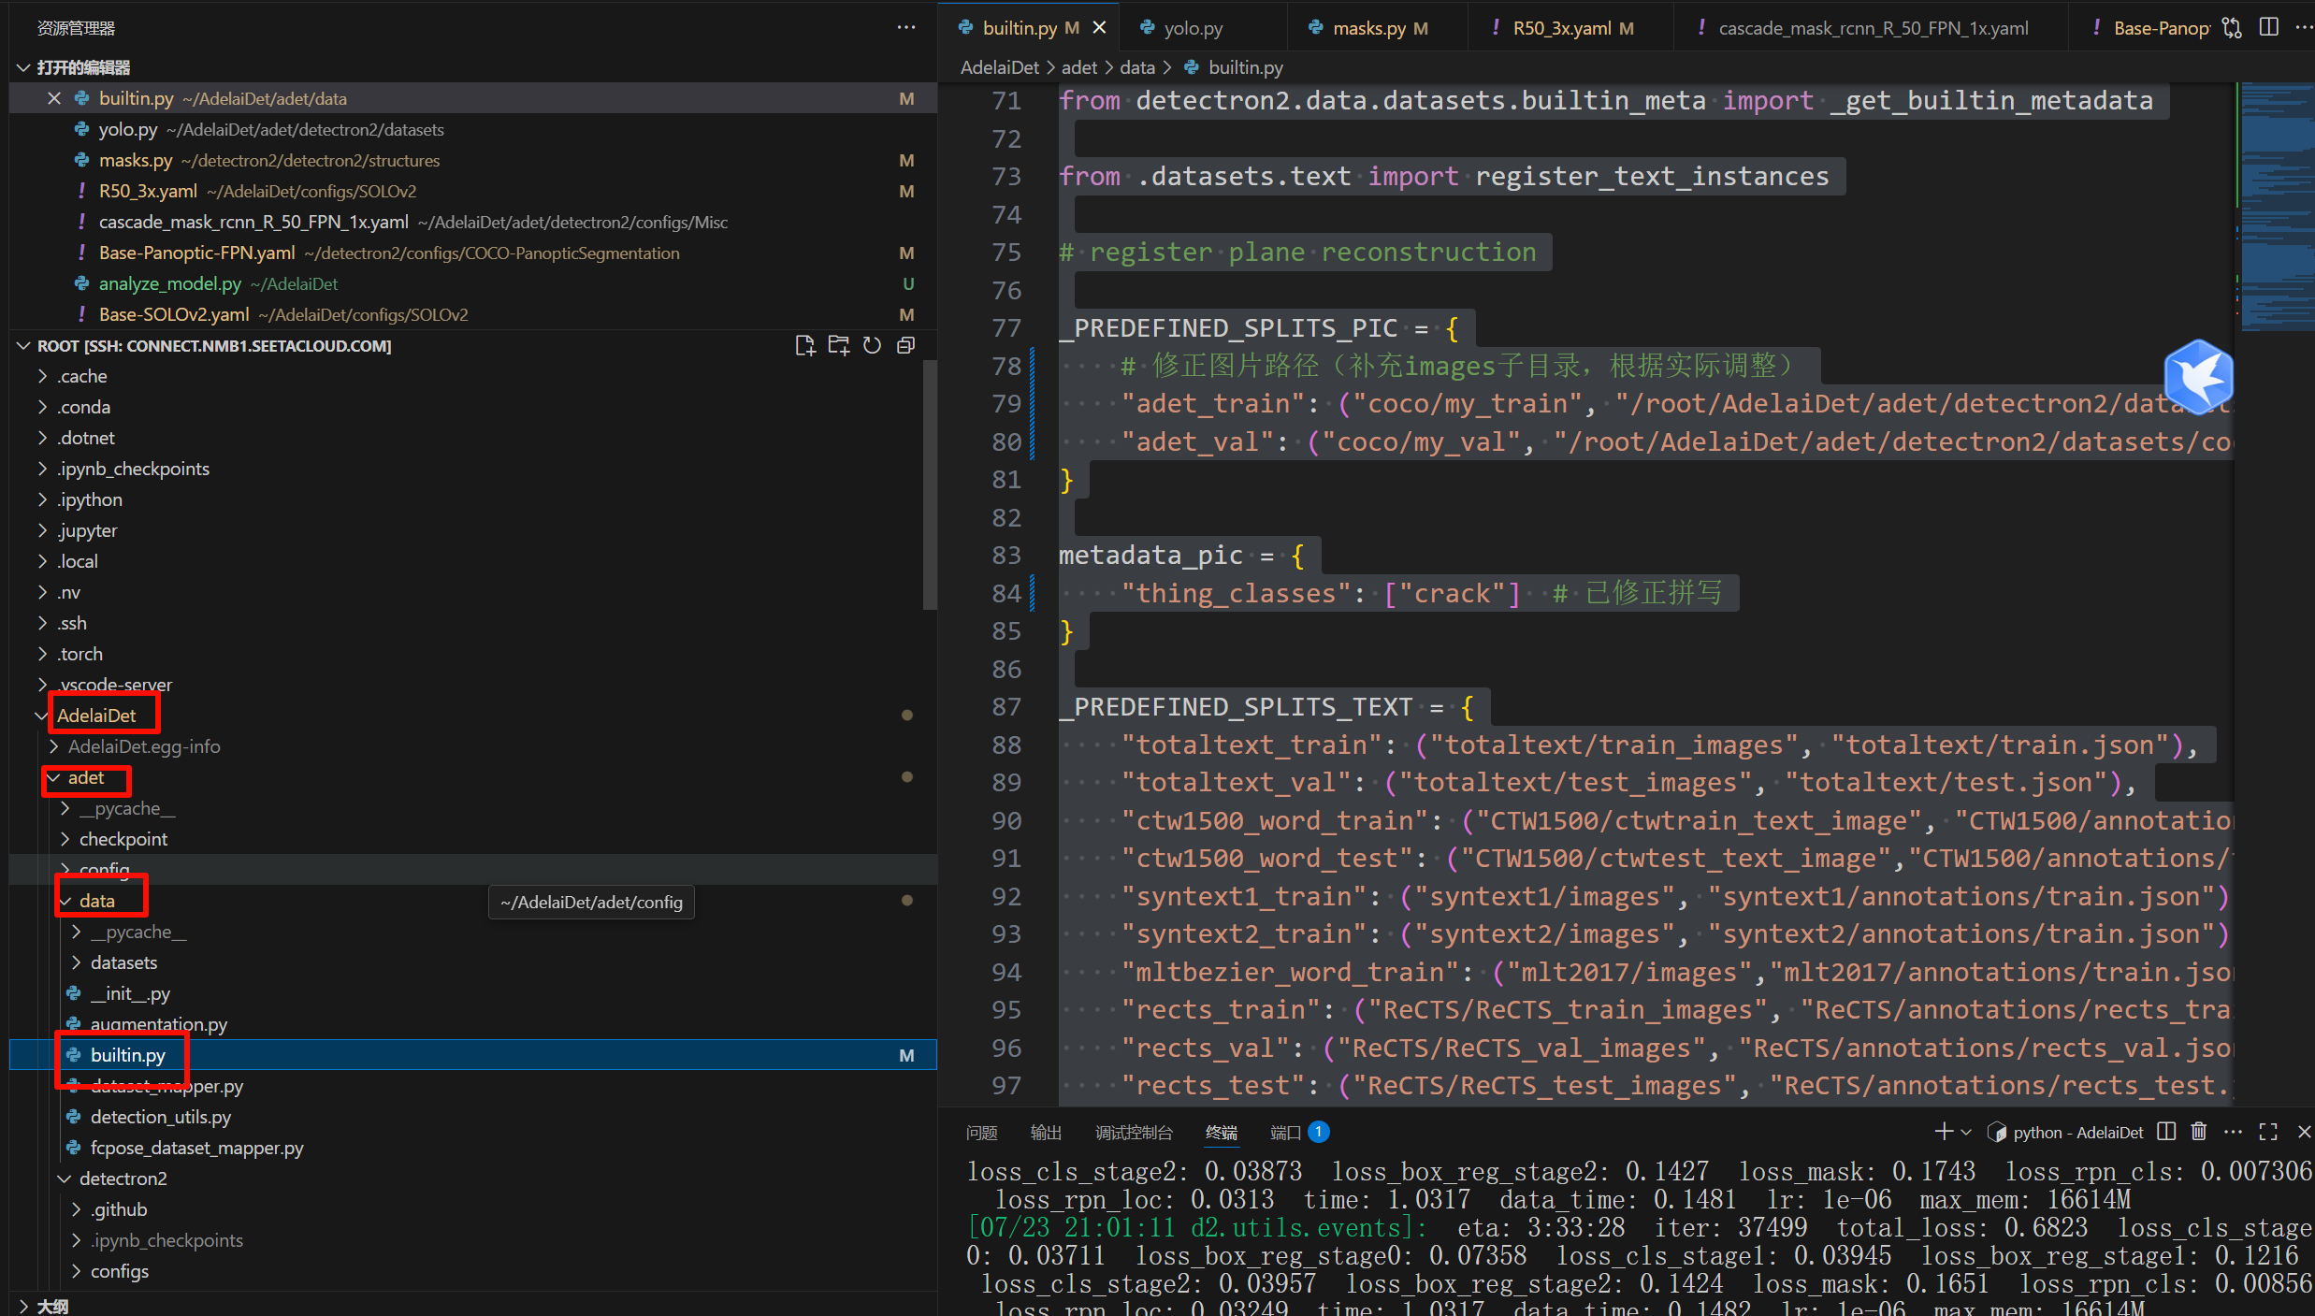This screenshot has width=2315, height=1316.
Task: Click the adet breadcrumb in editor path
Action: tap(1078, 67)
